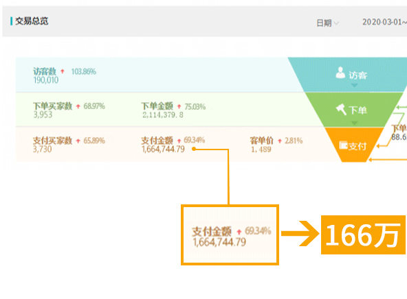Screen dimensions: 407x299
Task: Click the orange-outlined 支付金额 highlight box
Action: click(230, 235)
